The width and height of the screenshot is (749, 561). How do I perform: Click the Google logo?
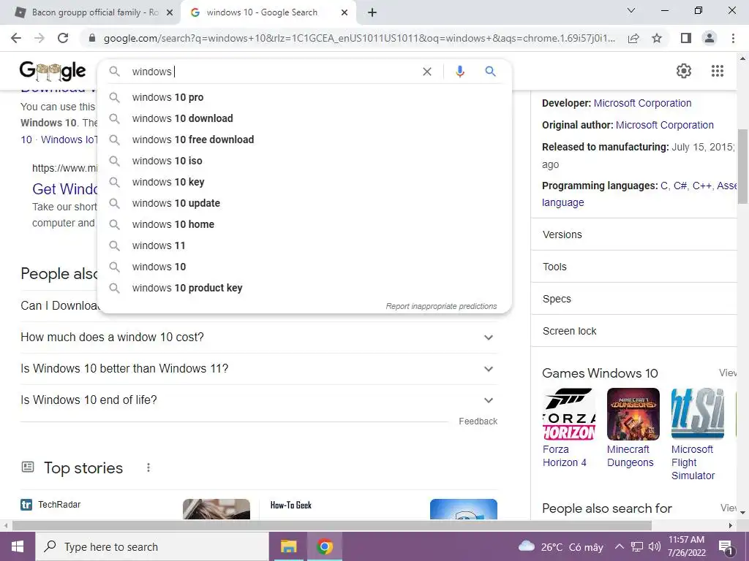[53, 72]
